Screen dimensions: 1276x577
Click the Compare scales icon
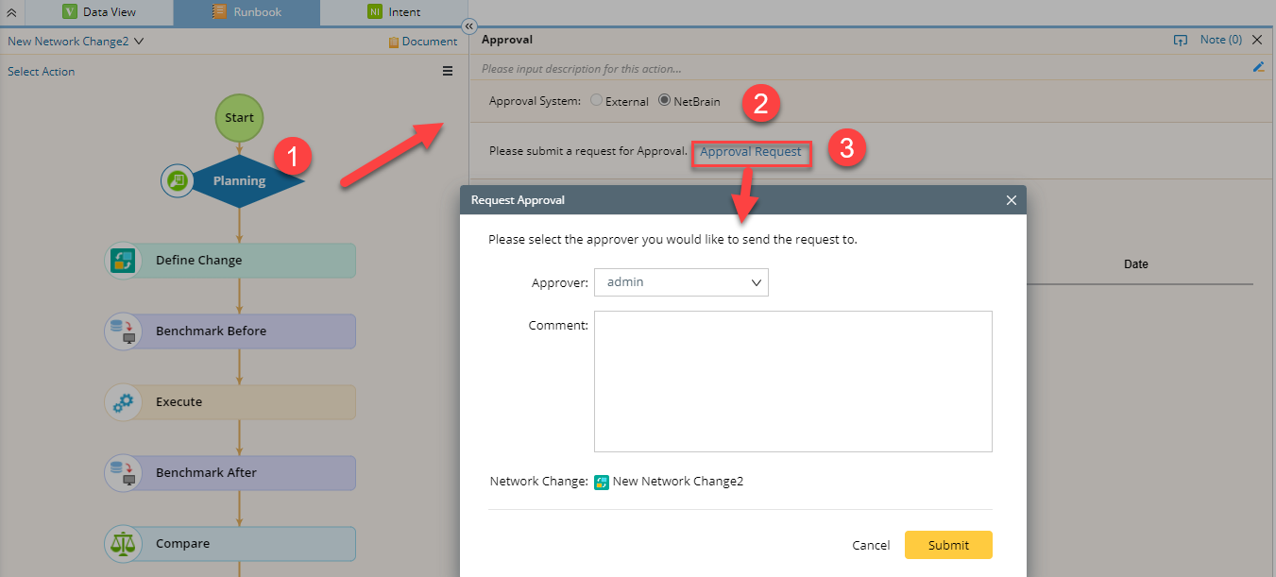(x=122, y=544)
